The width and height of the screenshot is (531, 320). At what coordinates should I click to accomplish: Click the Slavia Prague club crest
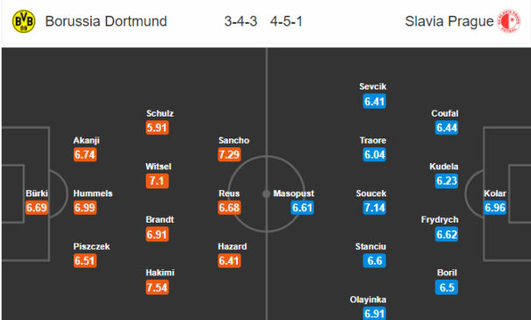coord(509,21)
